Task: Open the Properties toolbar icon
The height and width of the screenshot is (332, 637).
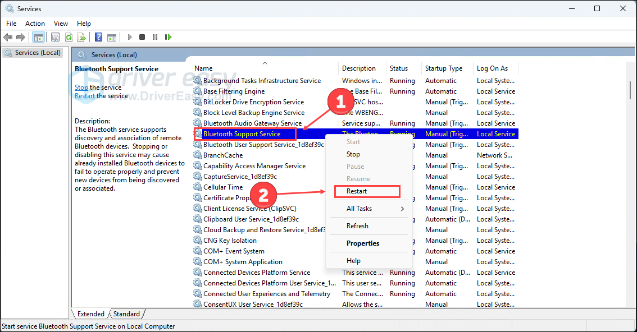Action: coord(55,37)
